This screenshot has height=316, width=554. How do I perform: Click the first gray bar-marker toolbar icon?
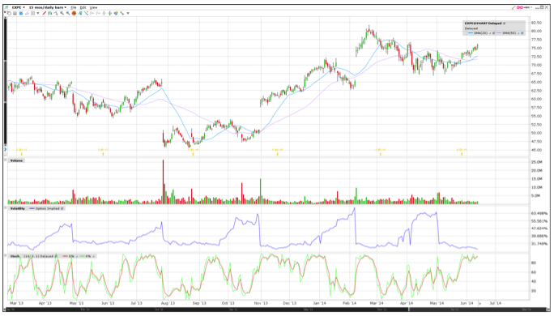tap(92, 13)
